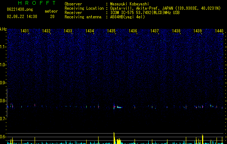This screenshot has width=227, height=144.
Task: Click the 1432 time marker
Action: click(46, 31)
